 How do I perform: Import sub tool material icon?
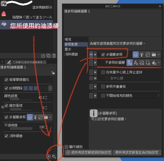[x=43, y=56]
